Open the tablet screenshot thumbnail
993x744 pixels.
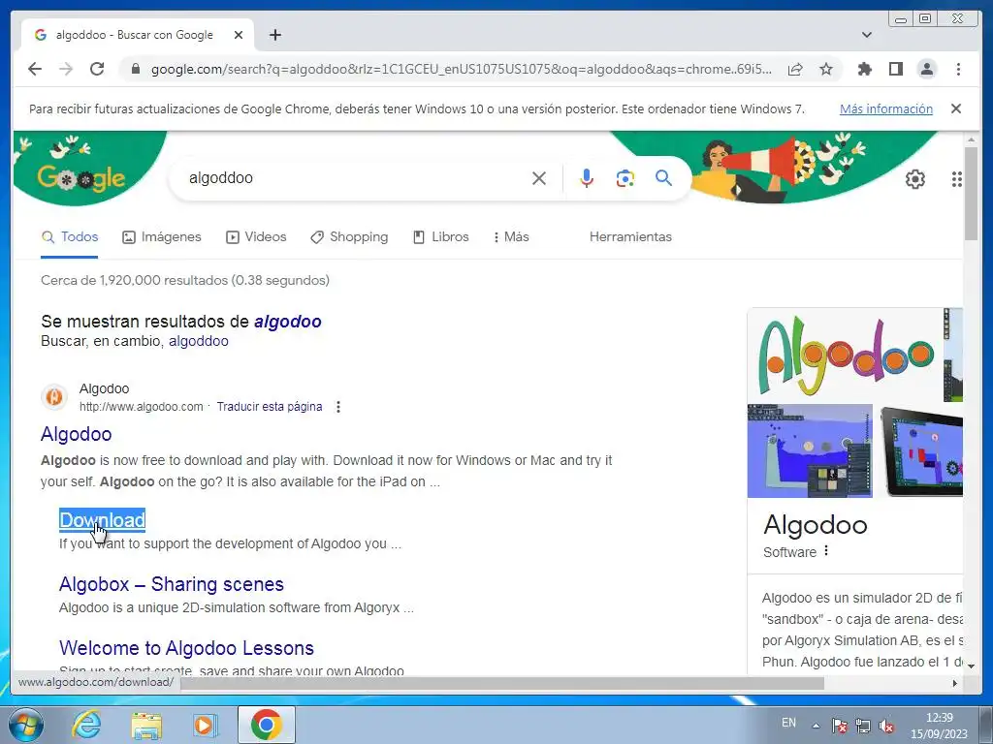(x=921, y=451)
